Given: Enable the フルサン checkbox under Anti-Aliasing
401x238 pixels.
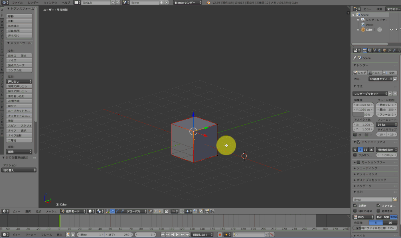Looking at the screenshot, I should [x=355, y=155].
